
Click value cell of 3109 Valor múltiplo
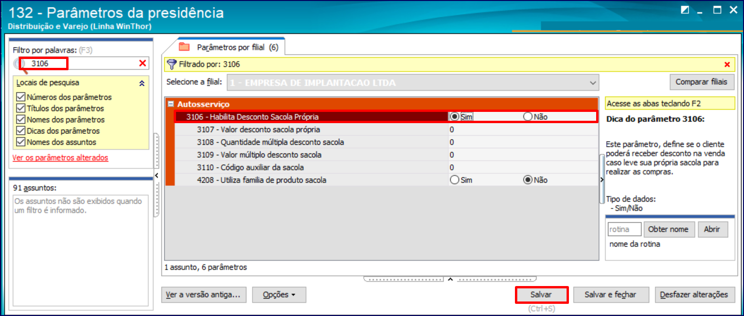click(523, 155)
